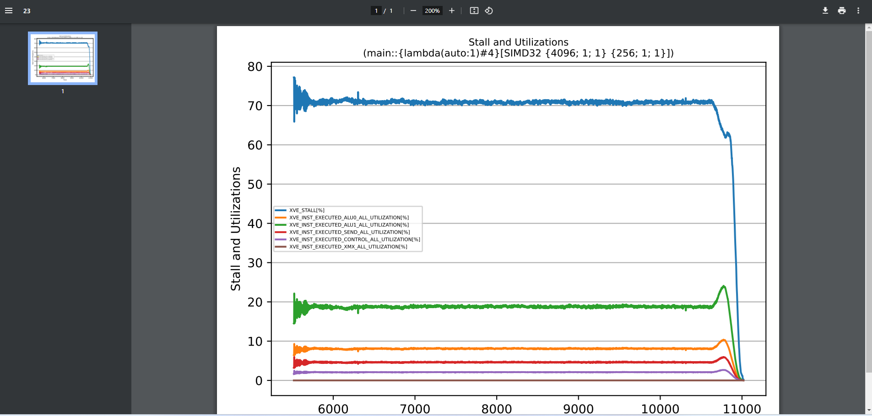Click the x-axis tick label 11000
Viewport: 872px width, 416px height.
click(x=742, y=409)
